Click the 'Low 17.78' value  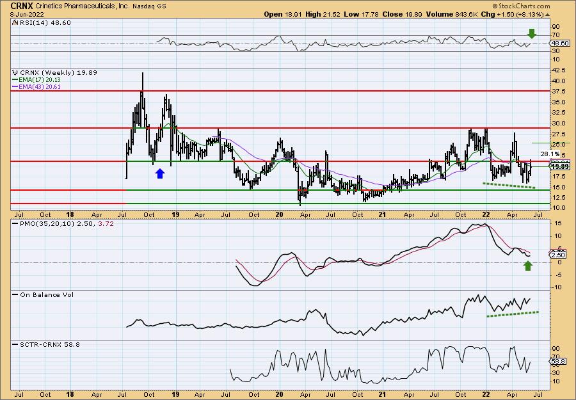pos(362,14)
